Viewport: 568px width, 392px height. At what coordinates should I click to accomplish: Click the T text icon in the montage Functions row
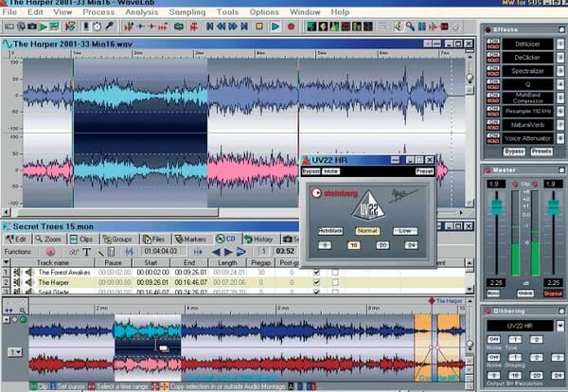(86, 252)
